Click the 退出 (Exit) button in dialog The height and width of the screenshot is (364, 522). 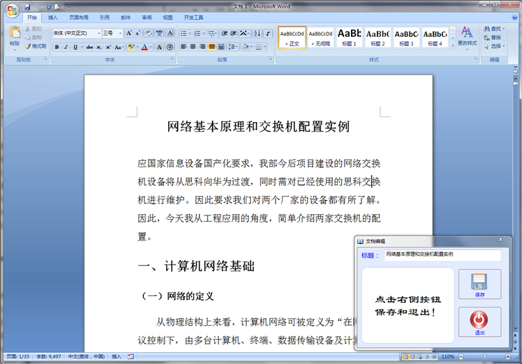coord(479,322)
